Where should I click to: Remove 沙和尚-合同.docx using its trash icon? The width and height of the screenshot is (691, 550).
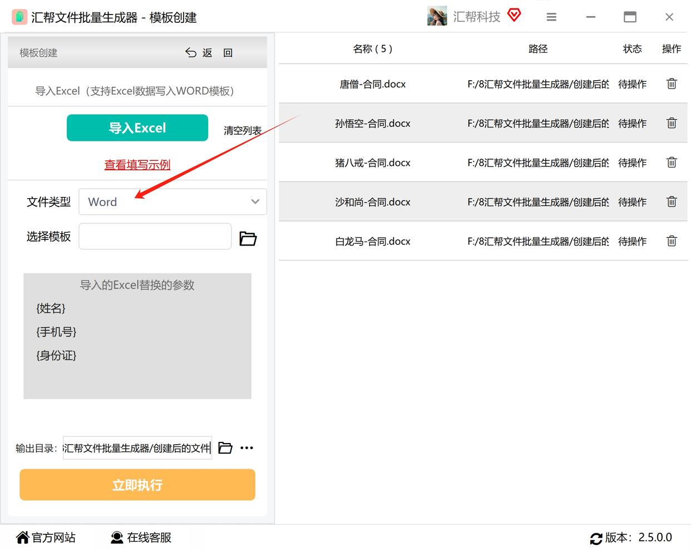point(672,202)
